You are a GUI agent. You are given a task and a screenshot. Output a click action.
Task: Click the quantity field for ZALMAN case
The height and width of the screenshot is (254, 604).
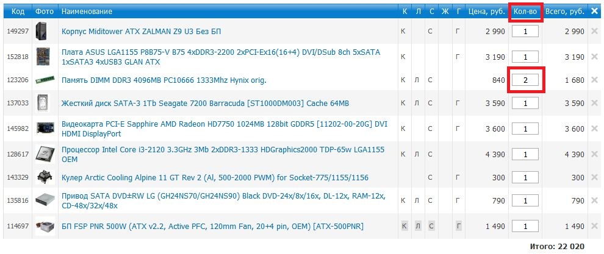click(x=525, y=32)
